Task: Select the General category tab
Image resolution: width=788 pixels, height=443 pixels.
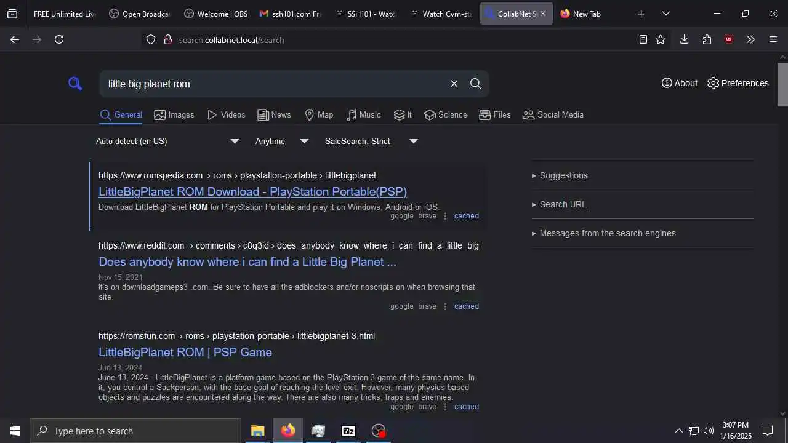Action: point(121,115)
